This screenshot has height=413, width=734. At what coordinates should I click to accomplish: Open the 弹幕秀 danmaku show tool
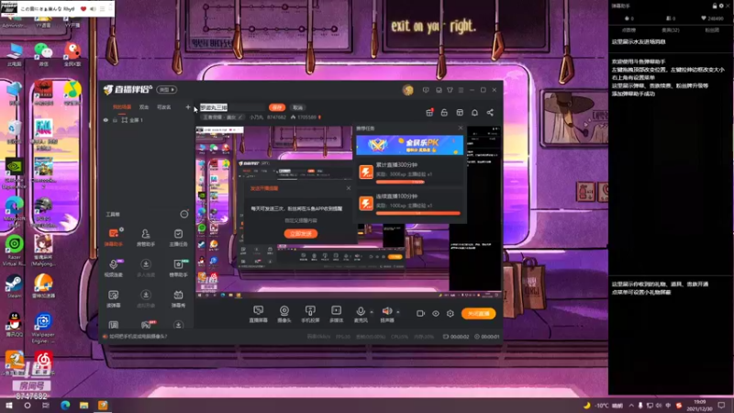(178, 298)
